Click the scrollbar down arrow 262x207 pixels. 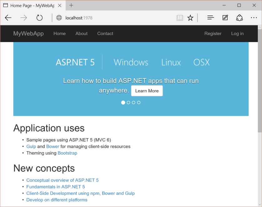click(x=260, y=205)
